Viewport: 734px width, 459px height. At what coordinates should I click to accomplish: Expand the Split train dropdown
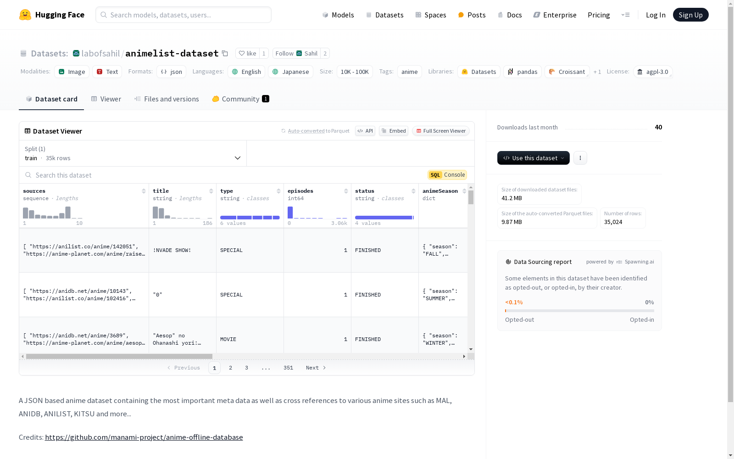coord(133,153)
